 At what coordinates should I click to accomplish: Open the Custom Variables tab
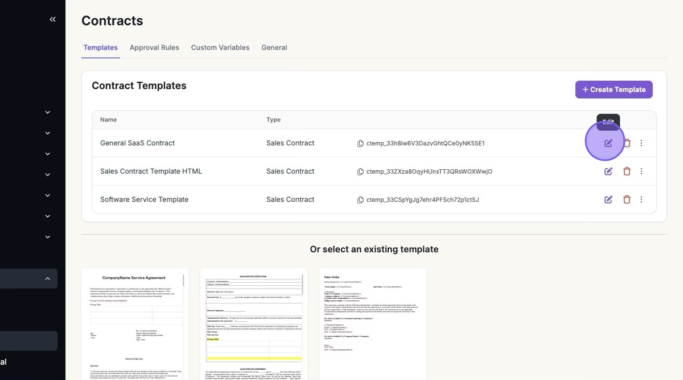tap(220, 48)
